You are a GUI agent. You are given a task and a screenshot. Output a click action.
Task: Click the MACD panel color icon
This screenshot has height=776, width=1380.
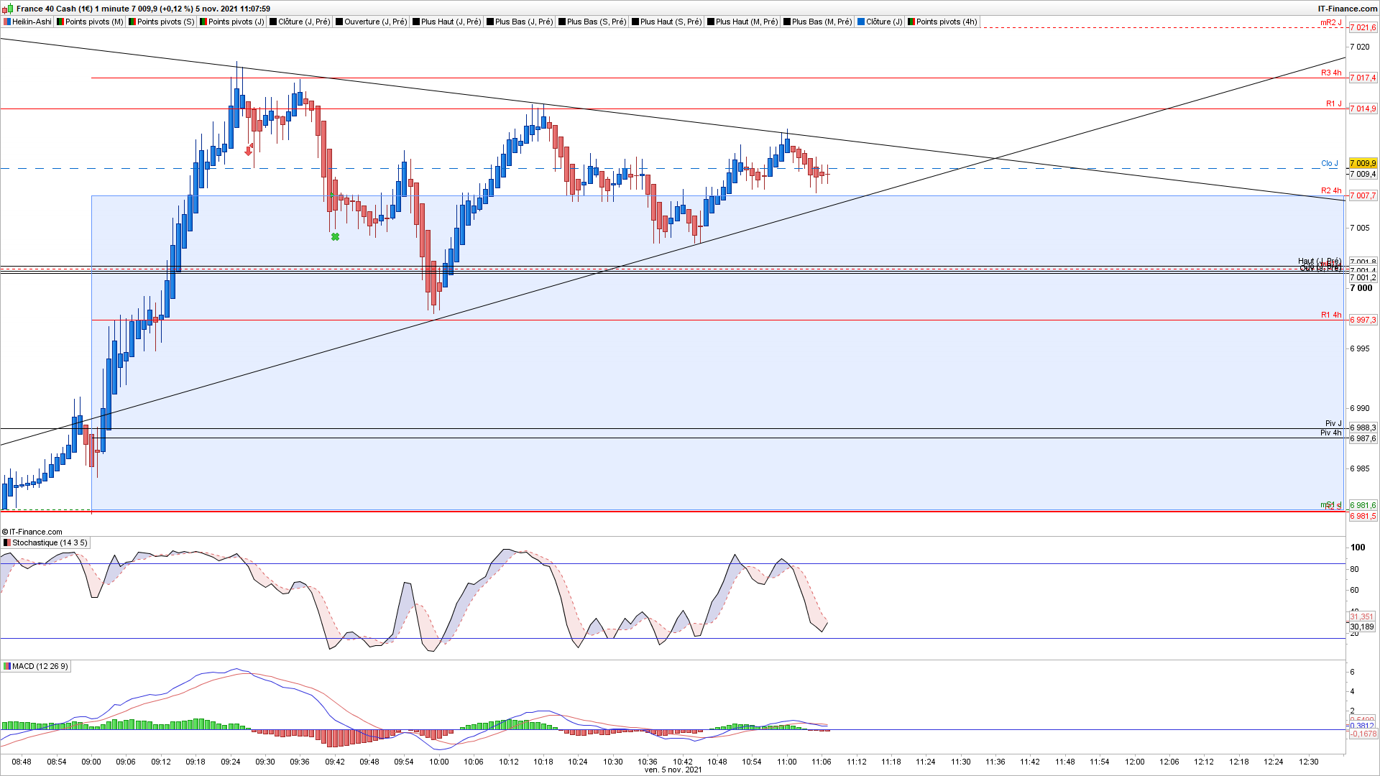pyautogui.click(x=6, y=666)
